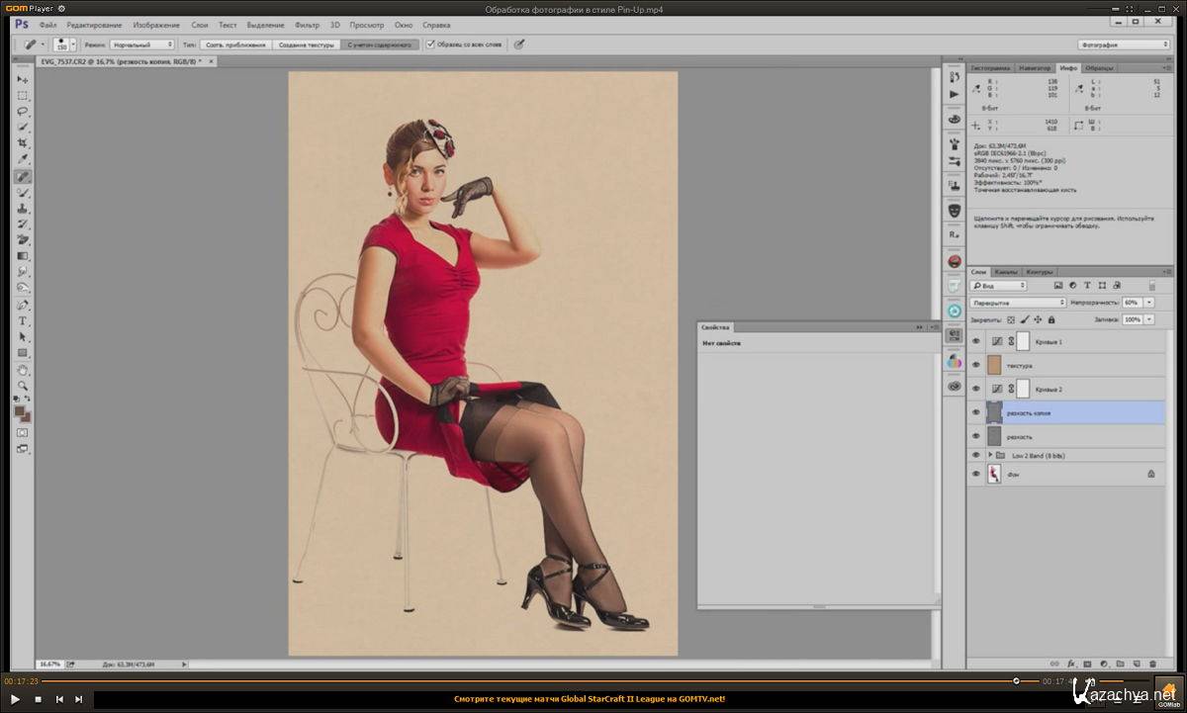Select the Horizontal Type tool
Image resolution: width=1187 pixels, height=713 pixels.
click(22, 321)
